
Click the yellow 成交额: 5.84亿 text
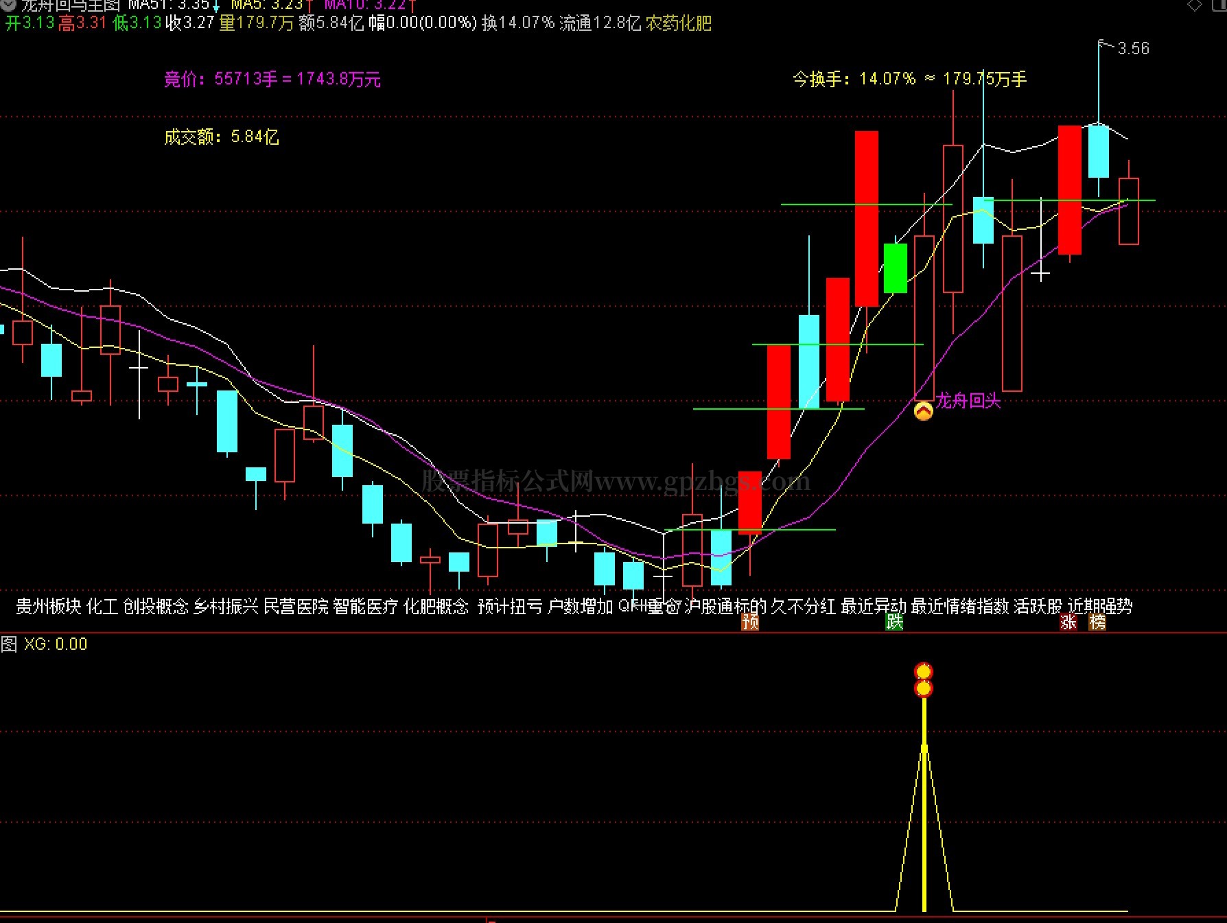(222, 137)
